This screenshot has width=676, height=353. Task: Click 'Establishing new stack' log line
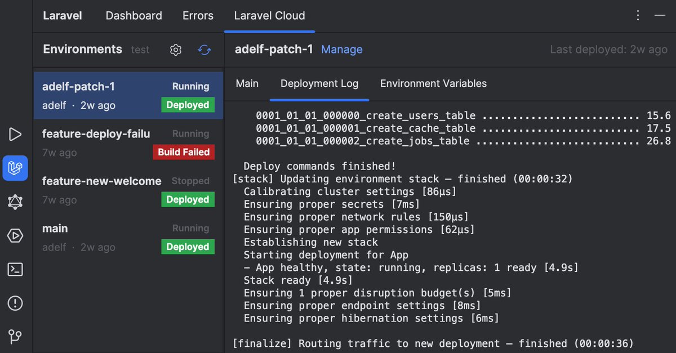[x=310, y=242]
